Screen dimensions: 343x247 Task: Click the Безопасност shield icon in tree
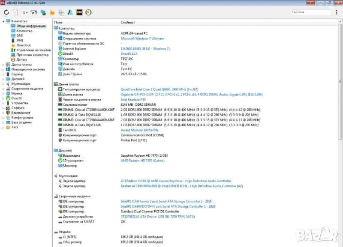[8, 113]
